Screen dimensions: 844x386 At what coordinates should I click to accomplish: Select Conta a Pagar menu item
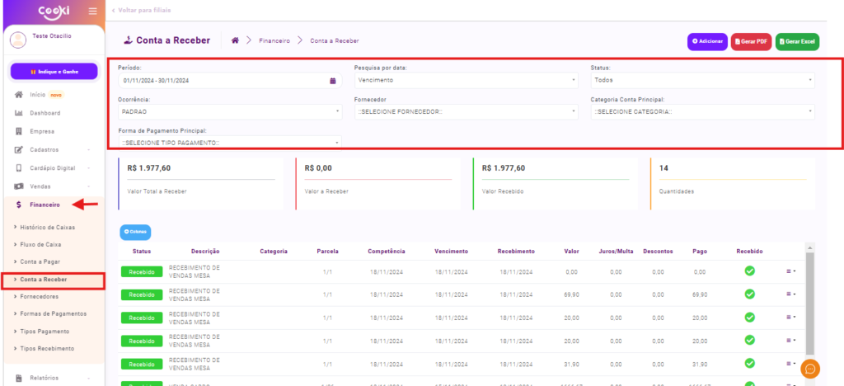[41, 261]
